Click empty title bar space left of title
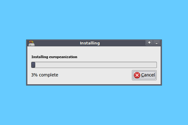This screenshot has width=188, height=125. click(57, 43)
